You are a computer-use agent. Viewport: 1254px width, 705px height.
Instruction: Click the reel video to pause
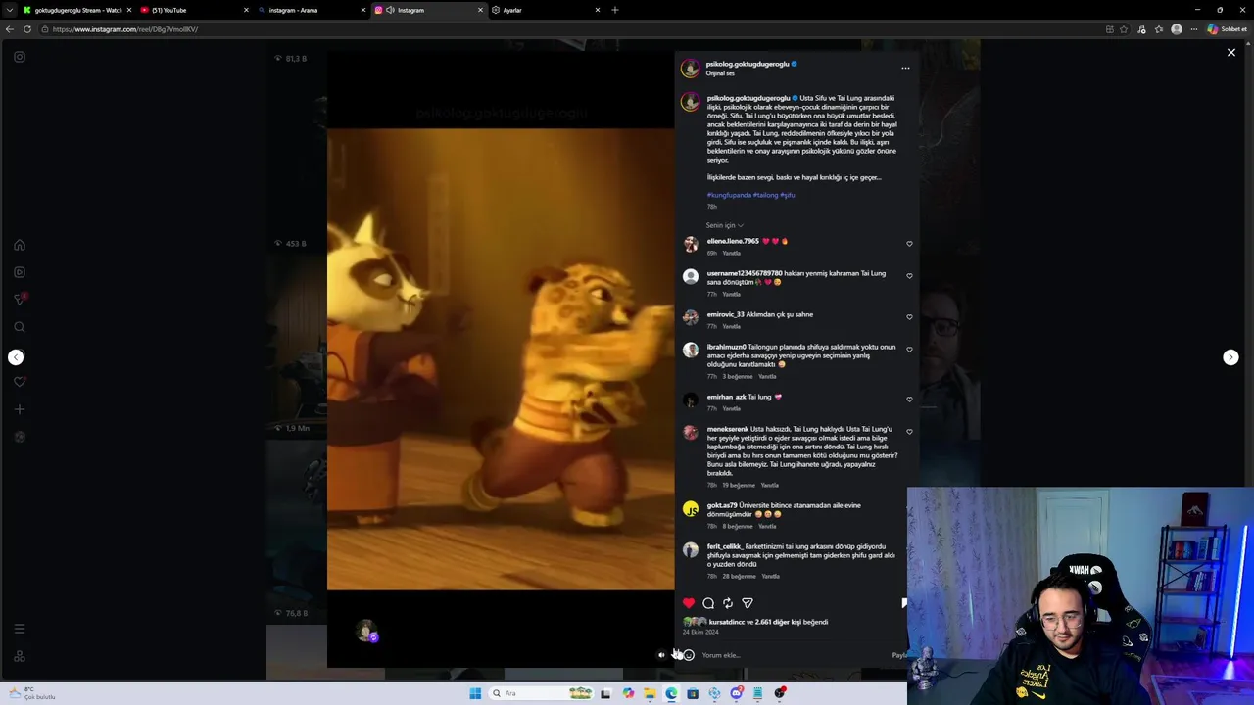pyautogui.click(x=501, y=359)
